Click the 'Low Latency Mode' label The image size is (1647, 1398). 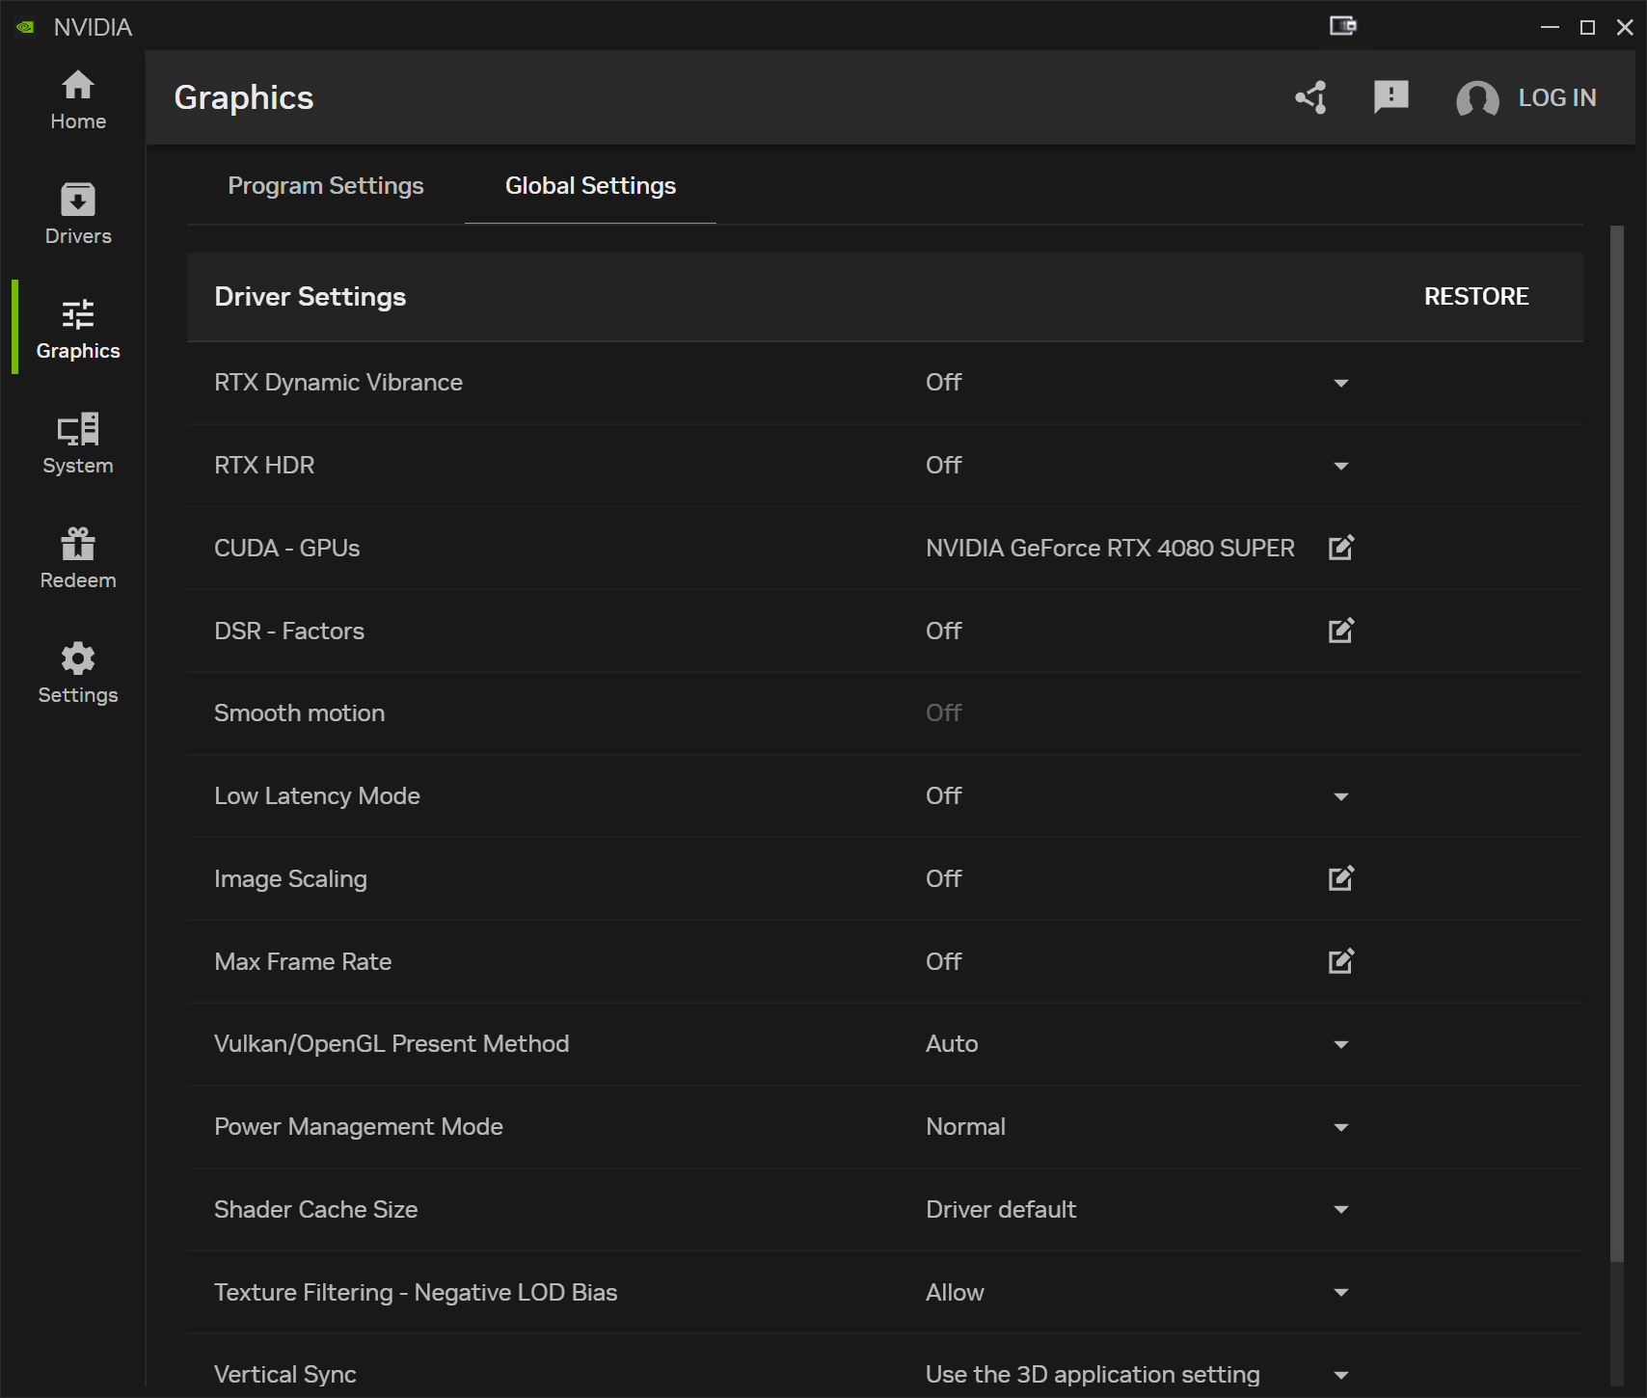pos(317,796)
